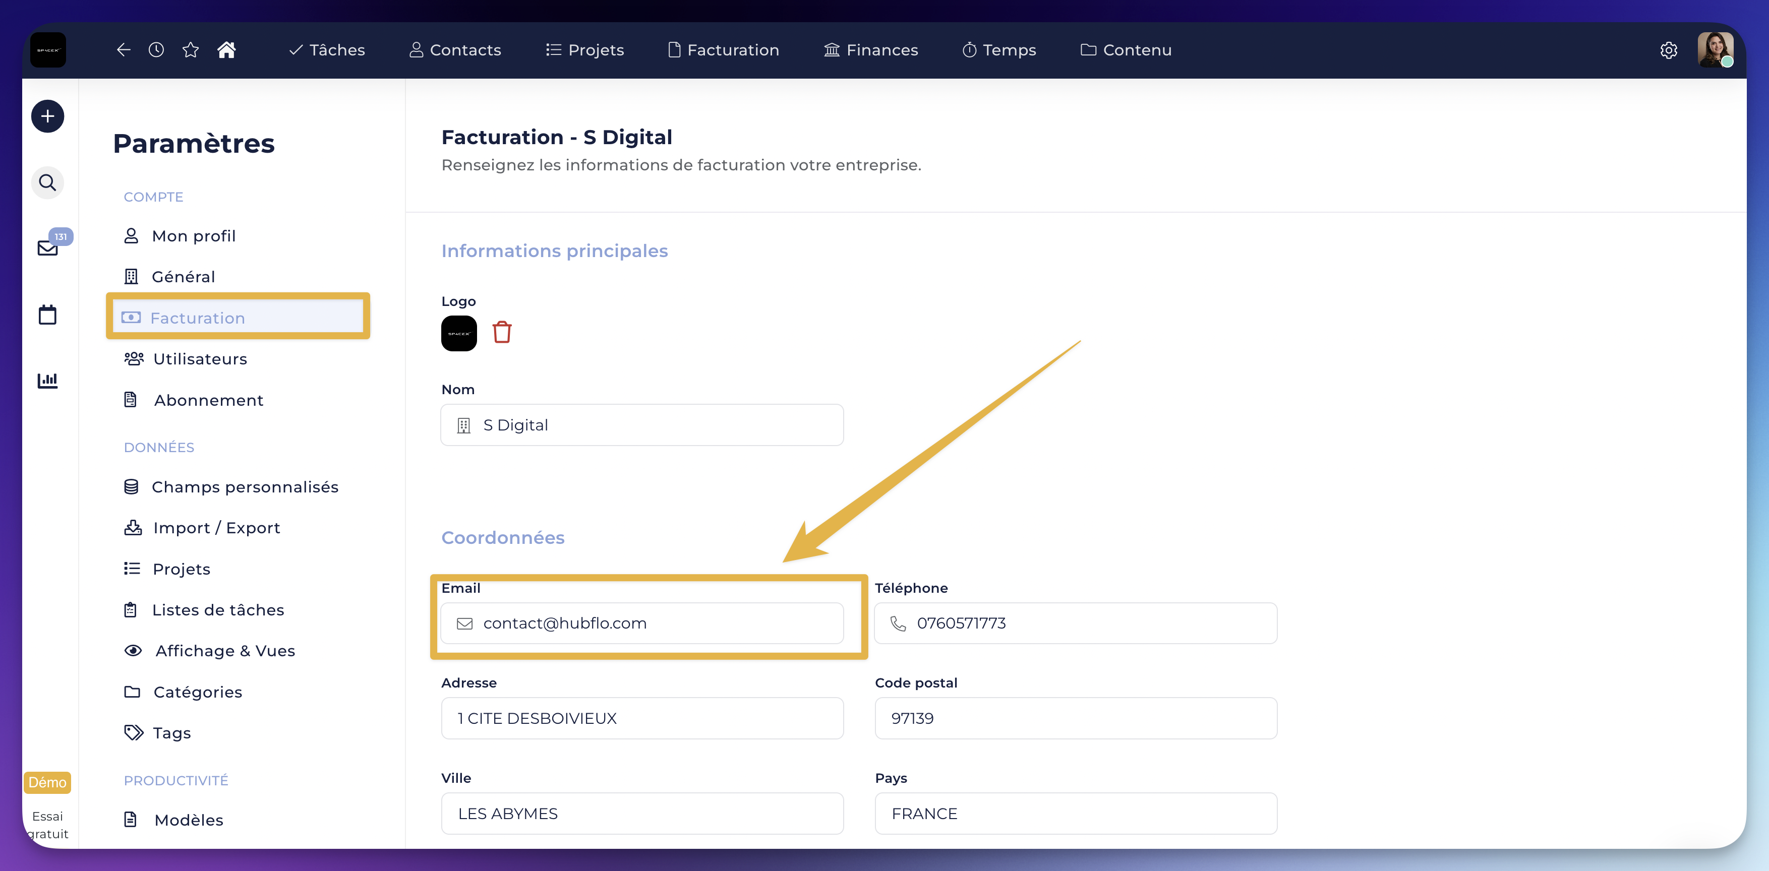Image resolution: width=1769 pixels, height=871 pixels.
Task: Open the bar chart reports icon
Action: pyautogui.click(x=47, y=380)
